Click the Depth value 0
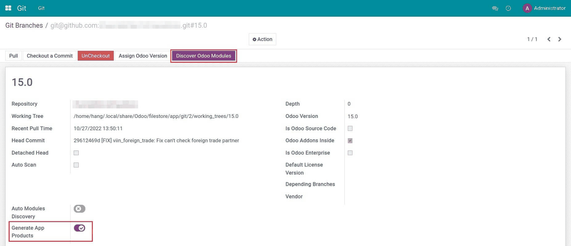 [x=349, y=104]
